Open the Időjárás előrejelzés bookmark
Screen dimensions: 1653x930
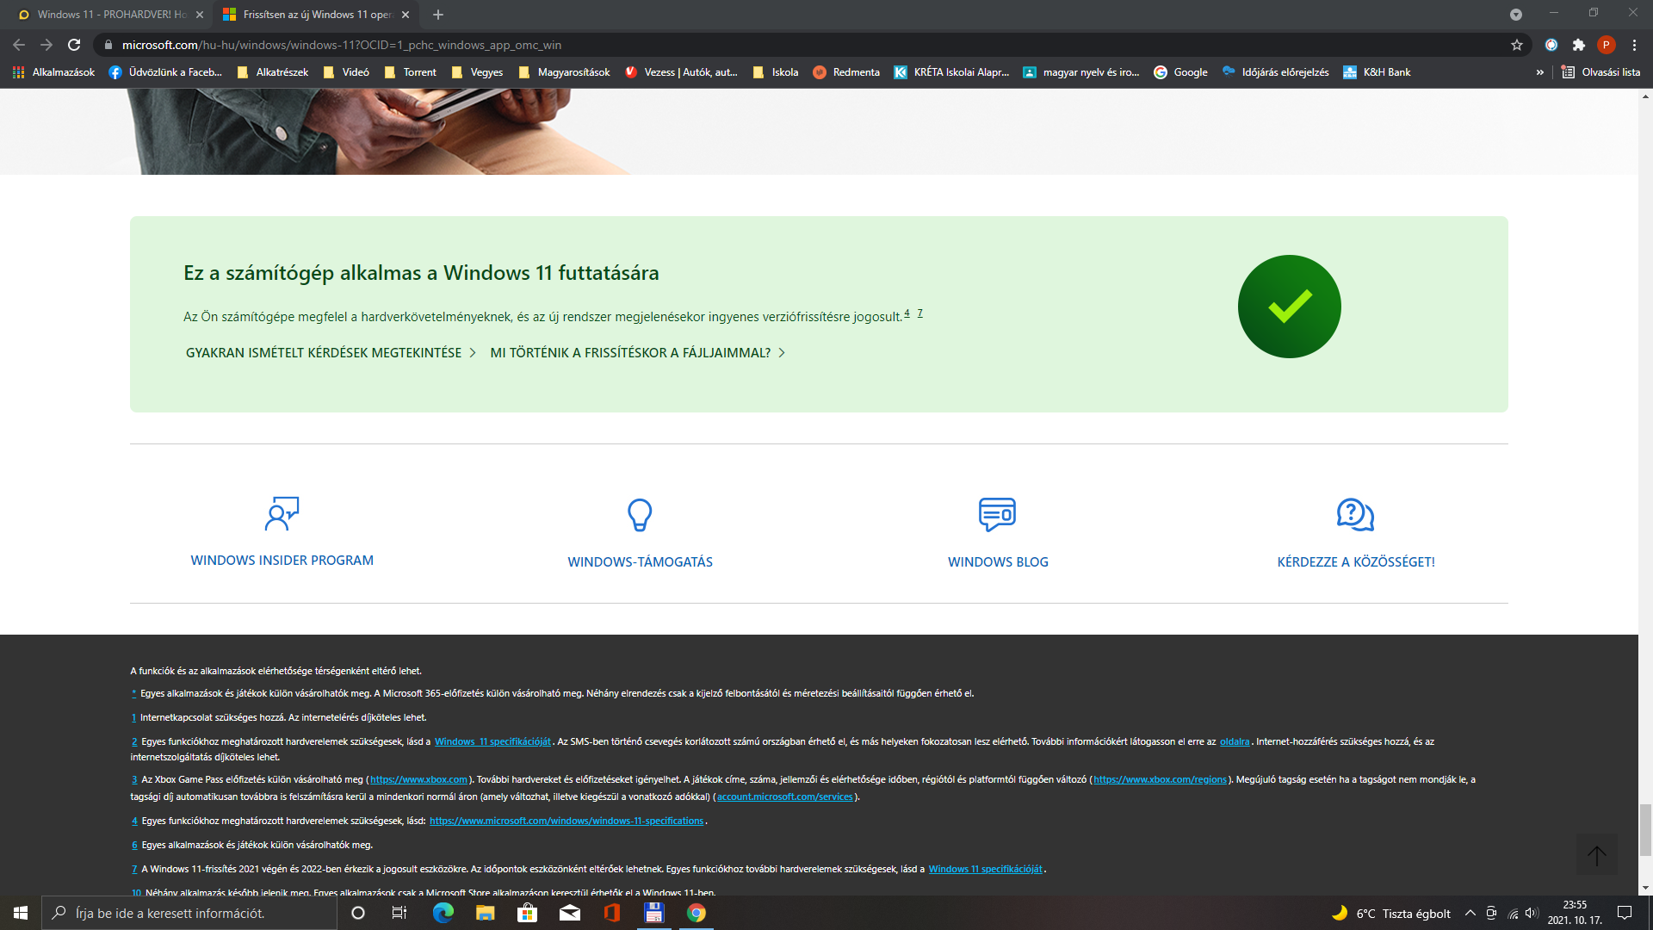(1275, 72)
